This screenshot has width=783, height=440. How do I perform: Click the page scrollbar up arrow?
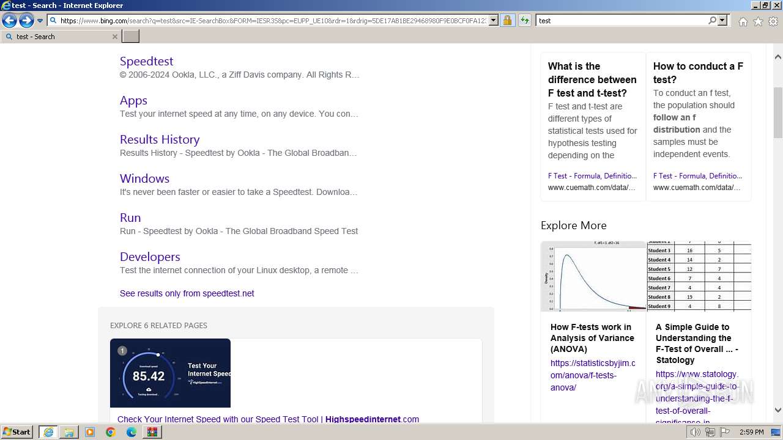(x=778, y=57)
